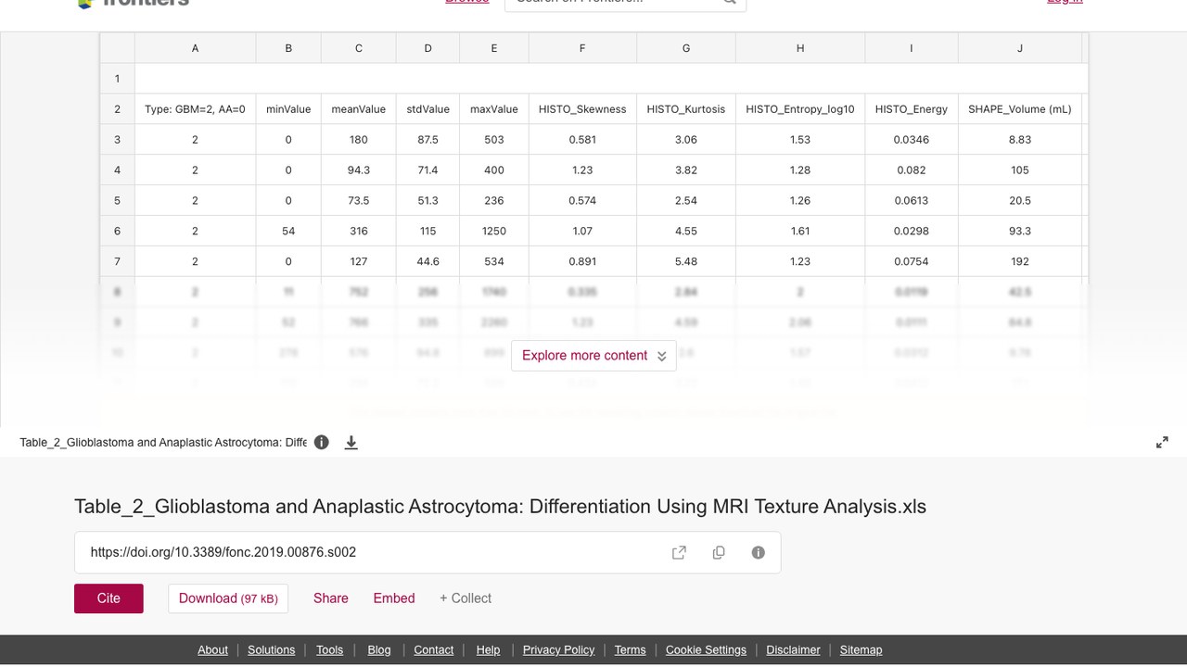Click the info icon beside the truncated file name

(322, 443)
